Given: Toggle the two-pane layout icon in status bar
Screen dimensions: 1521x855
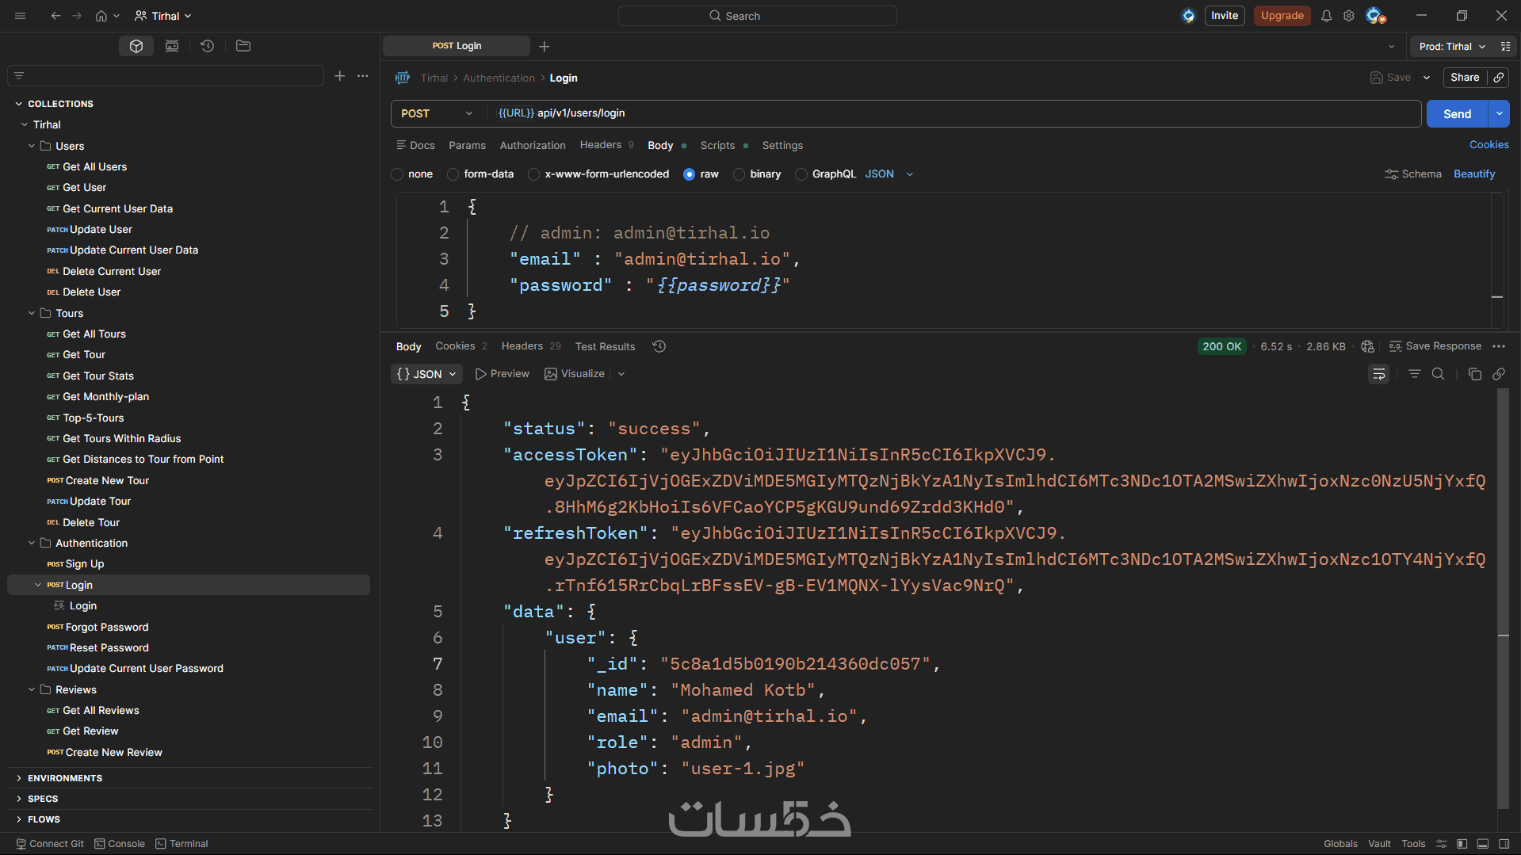Looking at the screenshot, I should pos(1504,844).
